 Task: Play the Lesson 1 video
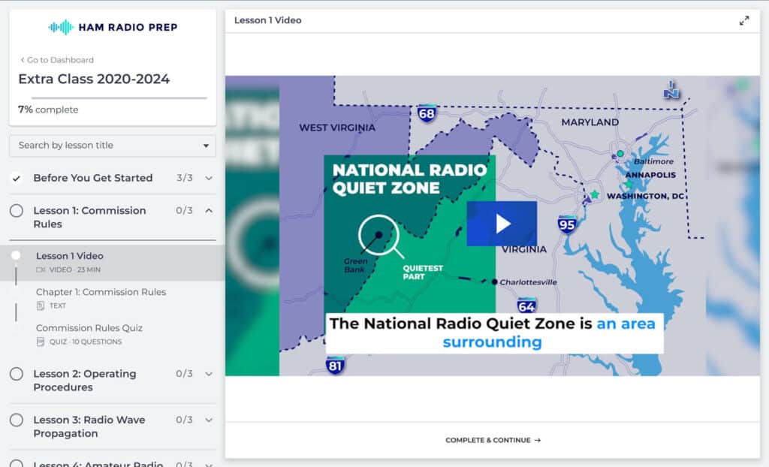[501, 223]
